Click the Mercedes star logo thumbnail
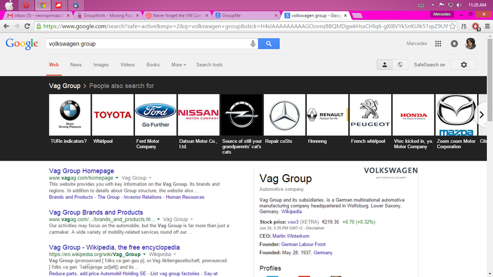493x277 pixels. (x=284, y=114)
